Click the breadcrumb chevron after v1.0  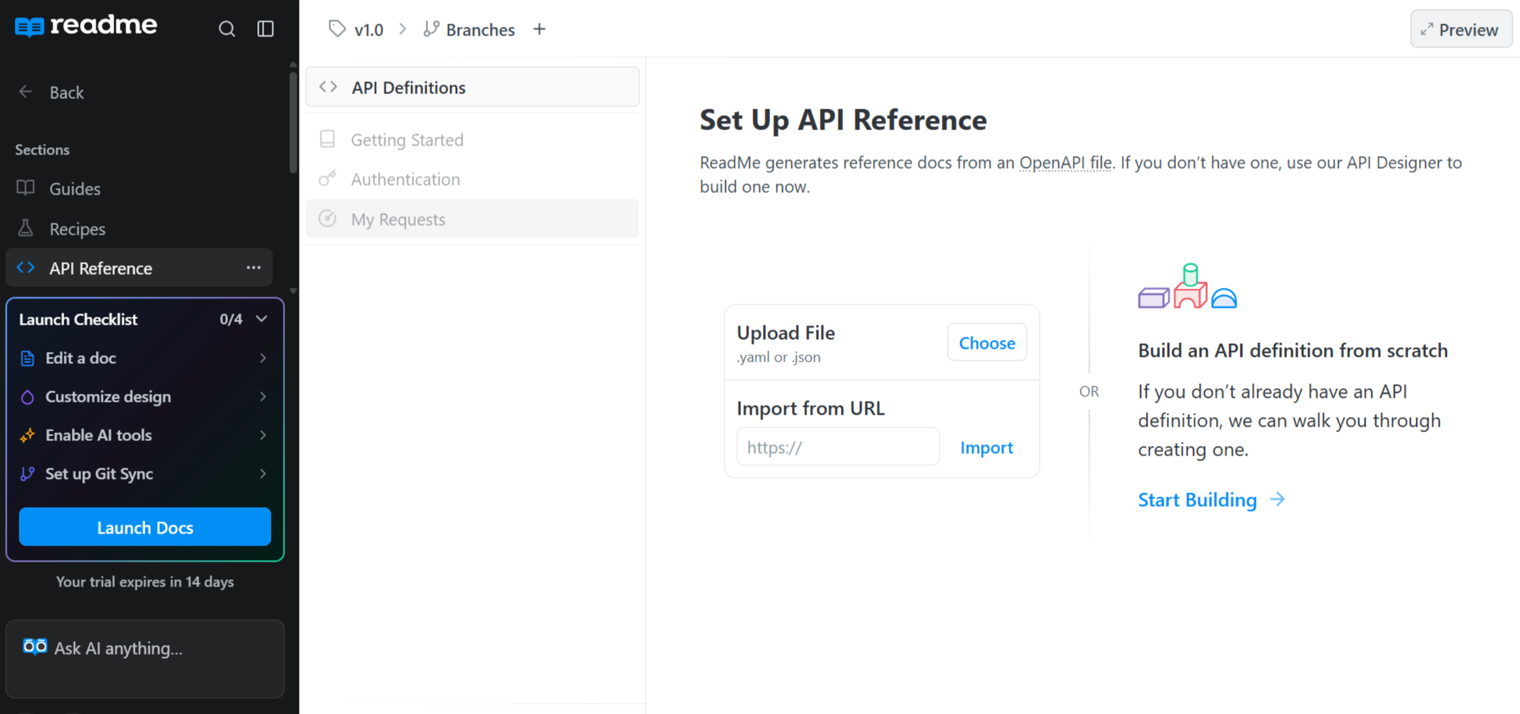(x=403, y=29)
